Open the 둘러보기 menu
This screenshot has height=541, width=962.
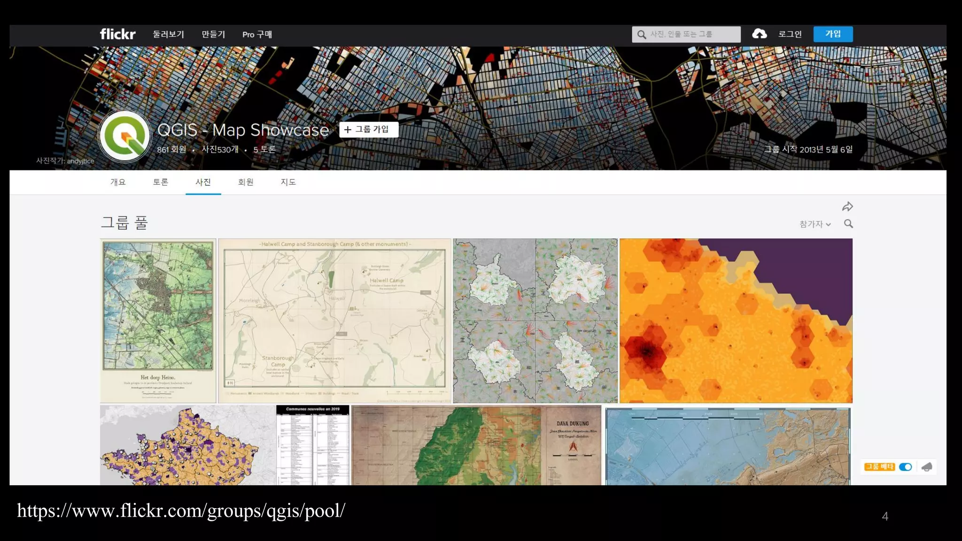[x=169, y=34]
